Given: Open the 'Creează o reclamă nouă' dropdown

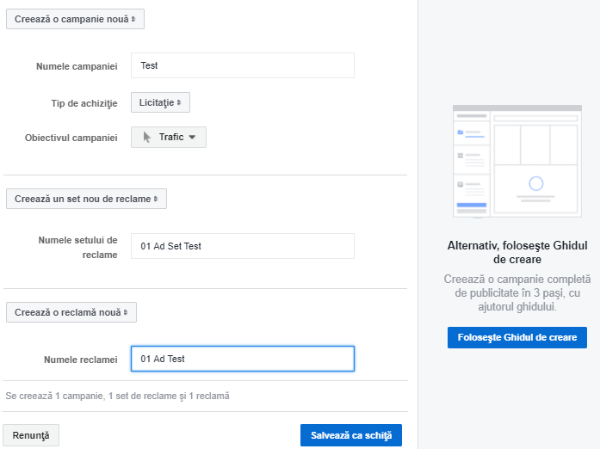Looking at the screenshot, I should click(x=71, y=312).
